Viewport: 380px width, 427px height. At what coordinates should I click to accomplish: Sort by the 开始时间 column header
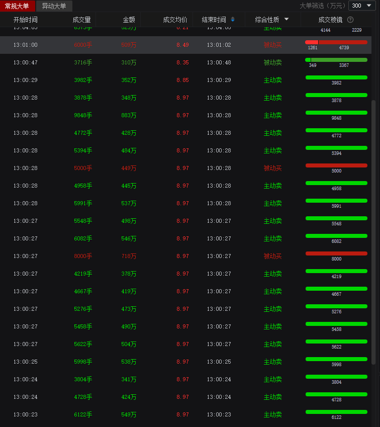tap(25, 20)
